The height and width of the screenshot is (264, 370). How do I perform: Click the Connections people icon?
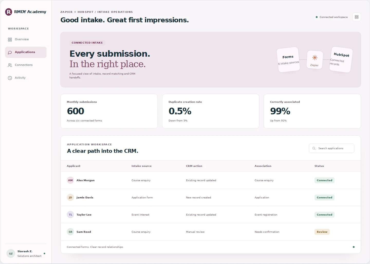10,65
